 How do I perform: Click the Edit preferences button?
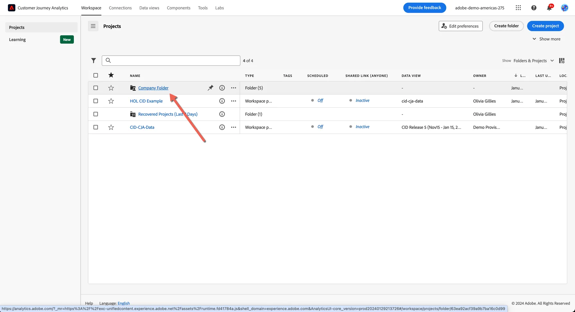coord(460,26)
